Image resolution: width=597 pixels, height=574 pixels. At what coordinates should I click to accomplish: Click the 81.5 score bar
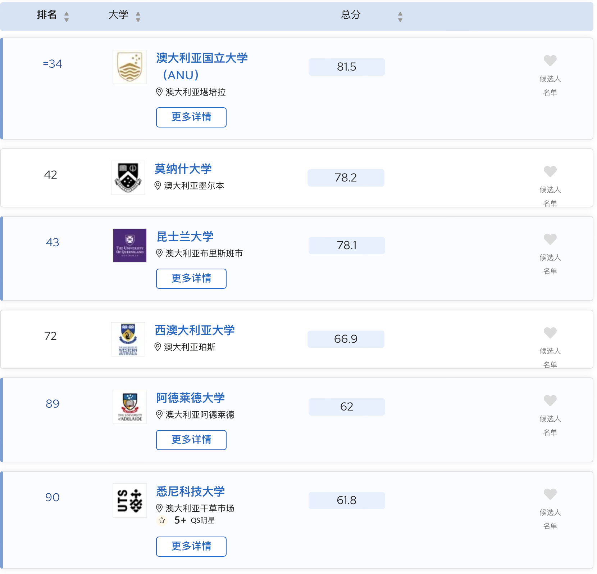click(346, 67)
